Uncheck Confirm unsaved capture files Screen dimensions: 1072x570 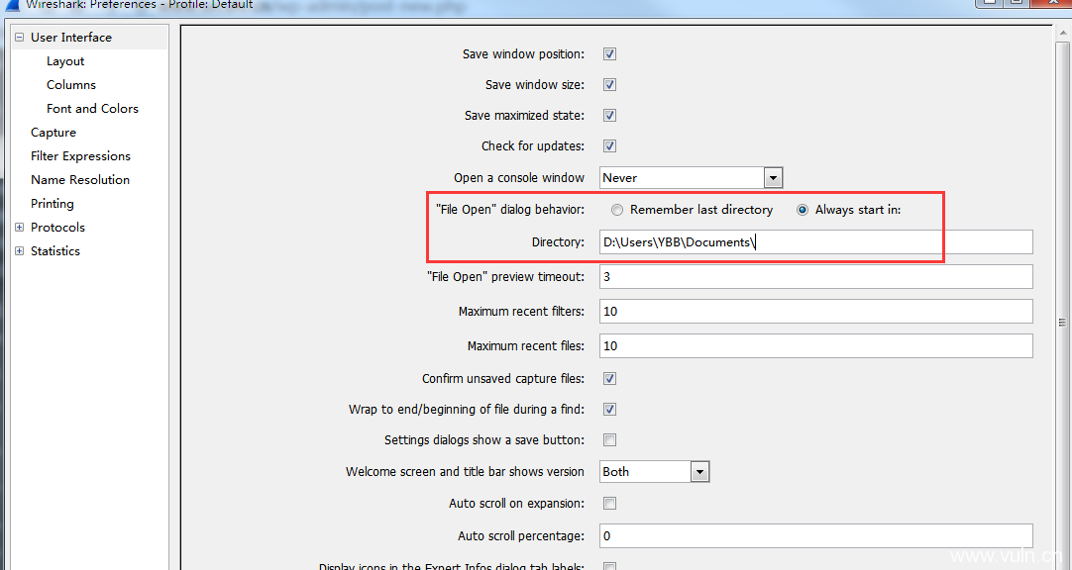pyautogui.click(x=610, y=378)
